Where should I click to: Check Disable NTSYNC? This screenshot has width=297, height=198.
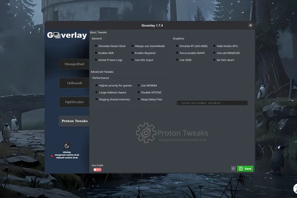tap(139, 92)
